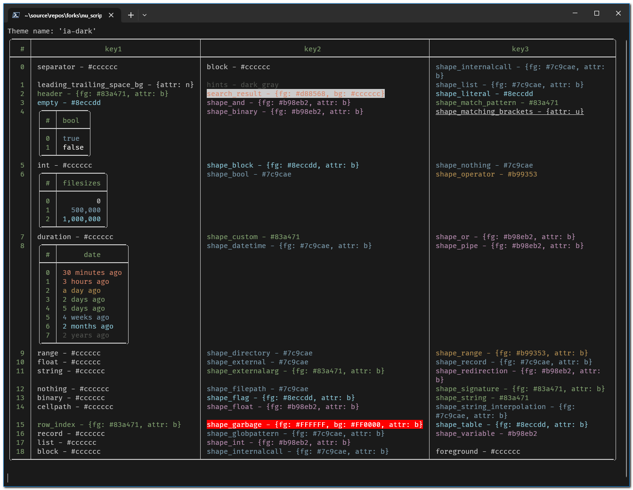Click the '2 months ago' date row

(x=88, y=326)
